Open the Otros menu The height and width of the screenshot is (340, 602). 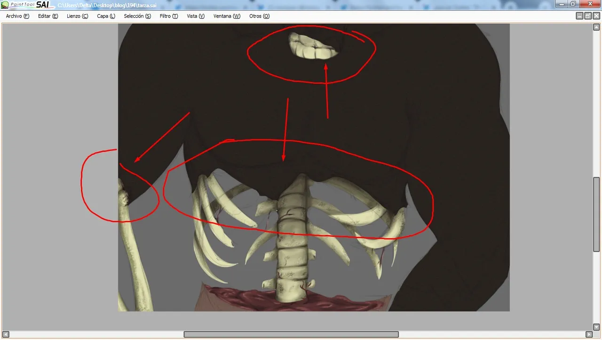click(x=259, y=16)
